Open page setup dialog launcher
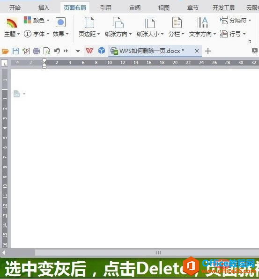 click(250, 42)
